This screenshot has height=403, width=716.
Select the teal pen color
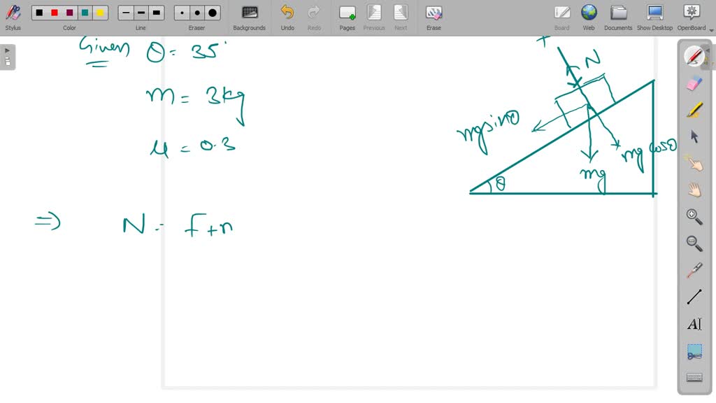[x=85, y=13]
